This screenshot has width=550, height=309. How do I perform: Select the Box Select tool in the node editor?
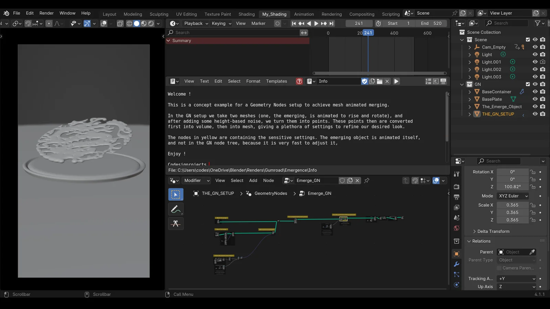pos(176,194)
